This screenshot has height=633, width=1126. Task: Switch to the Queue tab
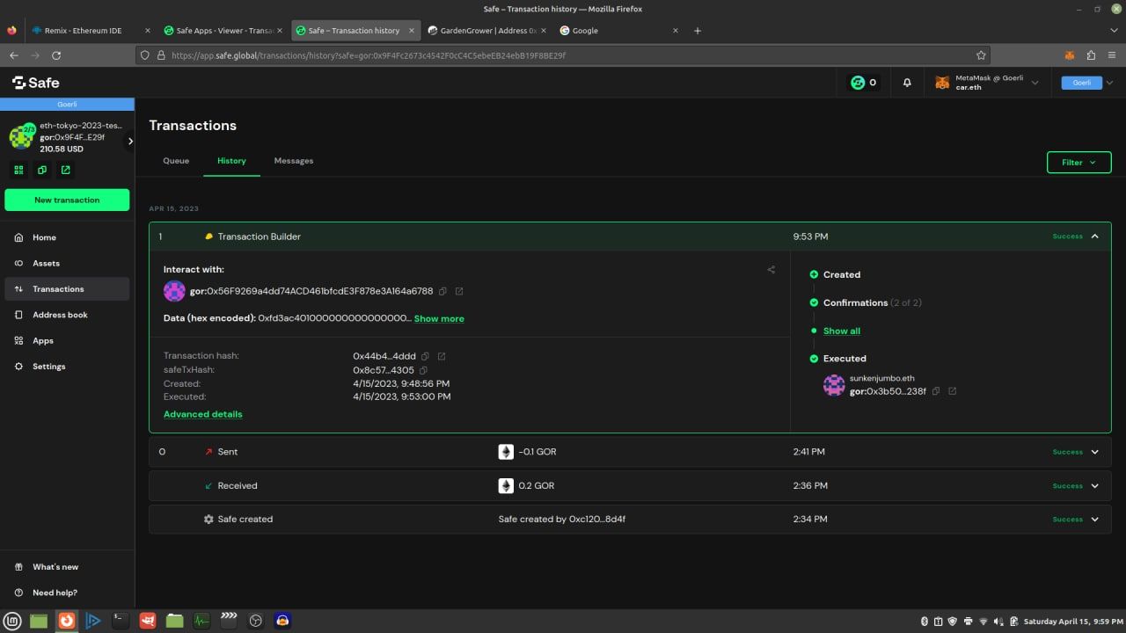click(176, 161)
